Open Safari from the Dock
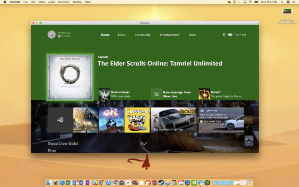The height and width of the screenshot is (187, 299). point(62,183)
